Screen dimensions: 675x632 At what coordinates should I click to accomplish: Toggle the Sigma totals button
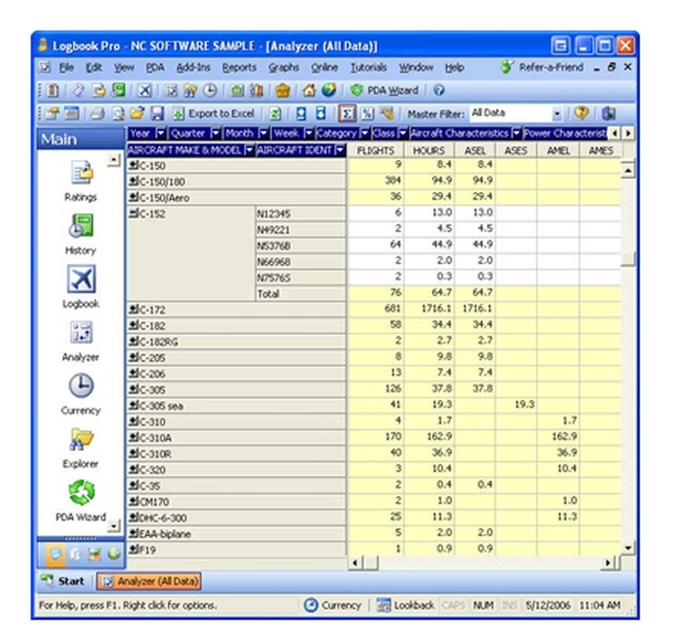click(348, 113)
